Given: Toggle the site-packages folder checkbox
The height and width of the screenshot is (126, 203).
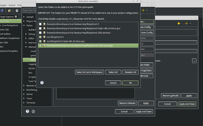Looking at the screenshot, I should click(40, 46).
